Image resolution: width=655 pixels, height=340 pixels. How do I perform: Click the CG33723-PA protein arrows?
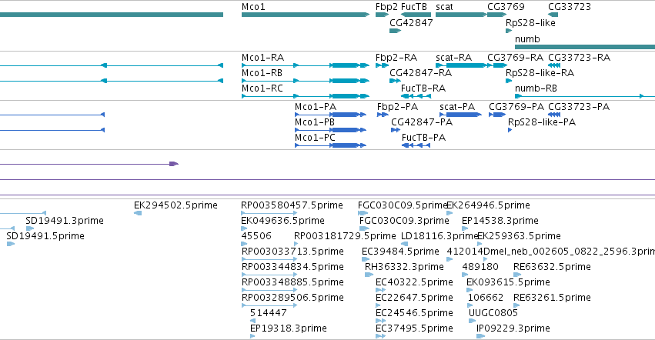pos(554,115)
